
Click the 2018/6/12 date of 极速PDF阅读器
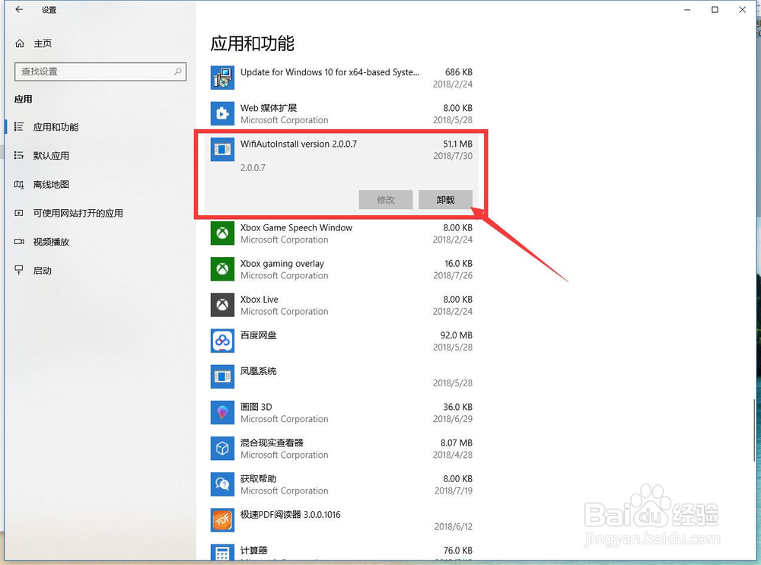coord(454,527)
